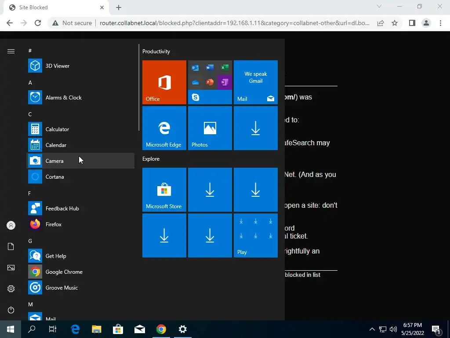Click the letter F section header

point(29,194)
